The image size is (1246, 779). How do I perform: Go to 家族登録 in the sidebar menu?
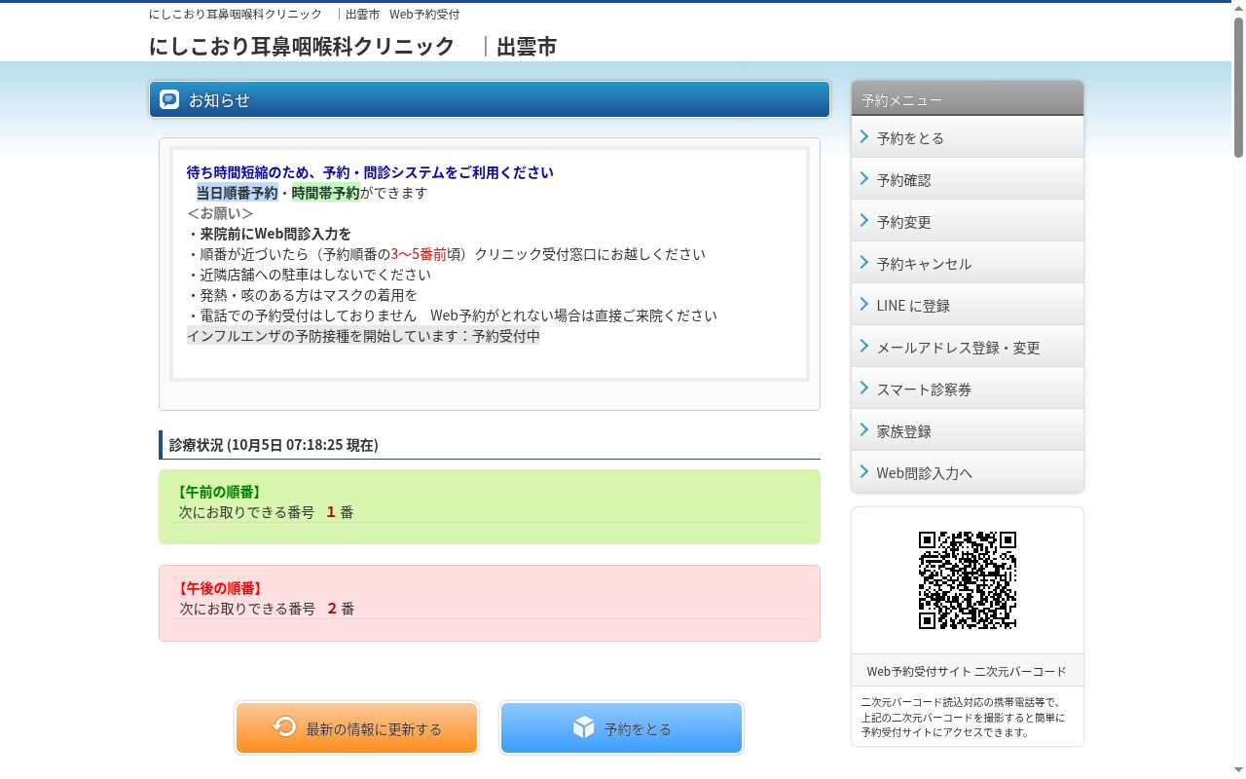coord(968,430)
